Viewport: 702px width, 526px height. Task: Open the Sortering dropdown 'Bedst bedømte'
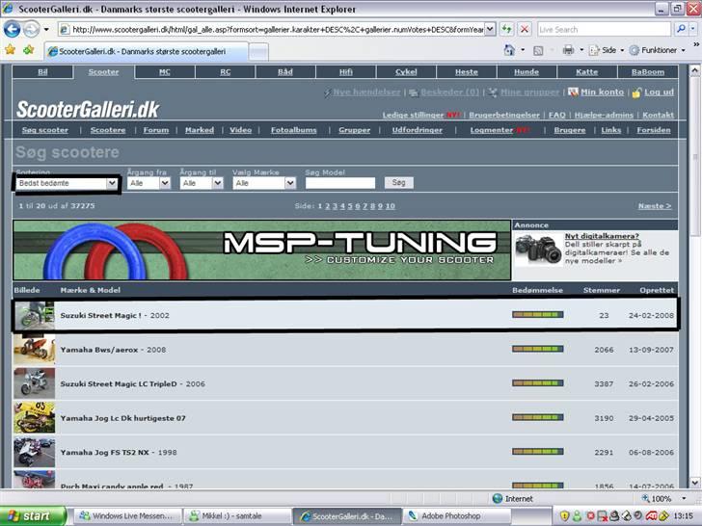point(66,183)
